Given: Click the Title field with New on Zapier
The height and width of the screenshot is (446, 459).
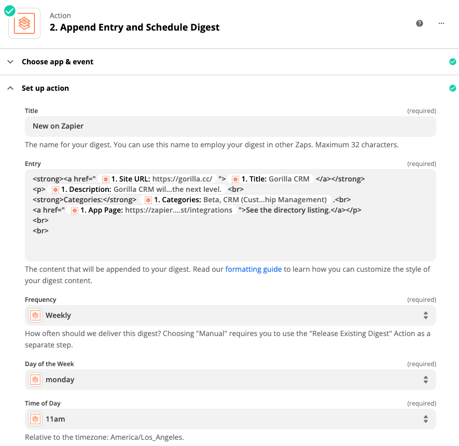Looking at the screenshot, I should pos(230,127).
